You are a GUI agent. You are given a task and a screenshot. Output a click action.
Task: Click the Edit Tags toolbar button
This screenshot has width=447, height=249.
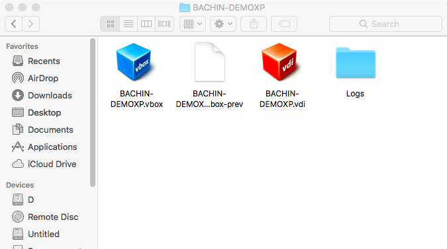(284, 24)
